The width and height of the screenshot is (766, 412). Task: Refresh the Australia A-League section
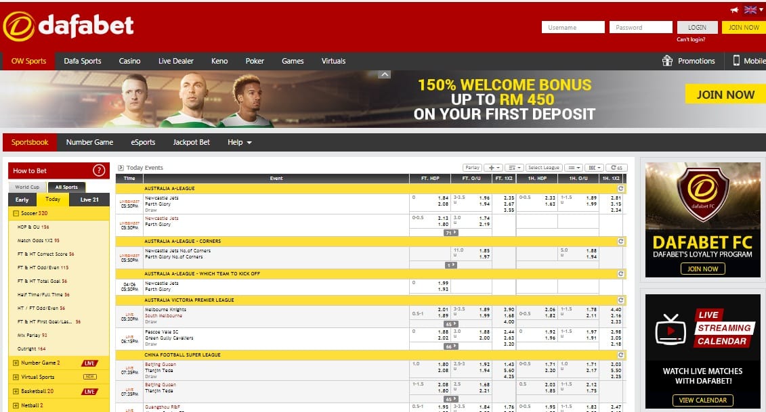pyautogui.click(x=620, y=189)
